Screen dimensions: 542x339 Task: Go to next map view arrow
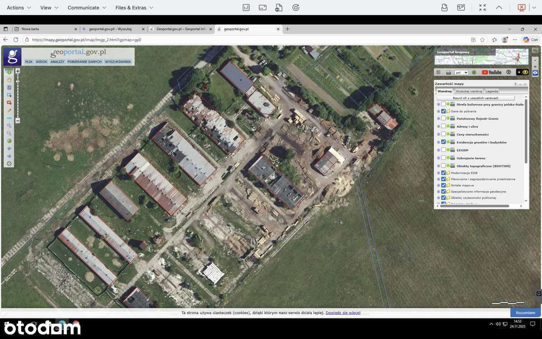pyautogui.click(x=9, y=156)
